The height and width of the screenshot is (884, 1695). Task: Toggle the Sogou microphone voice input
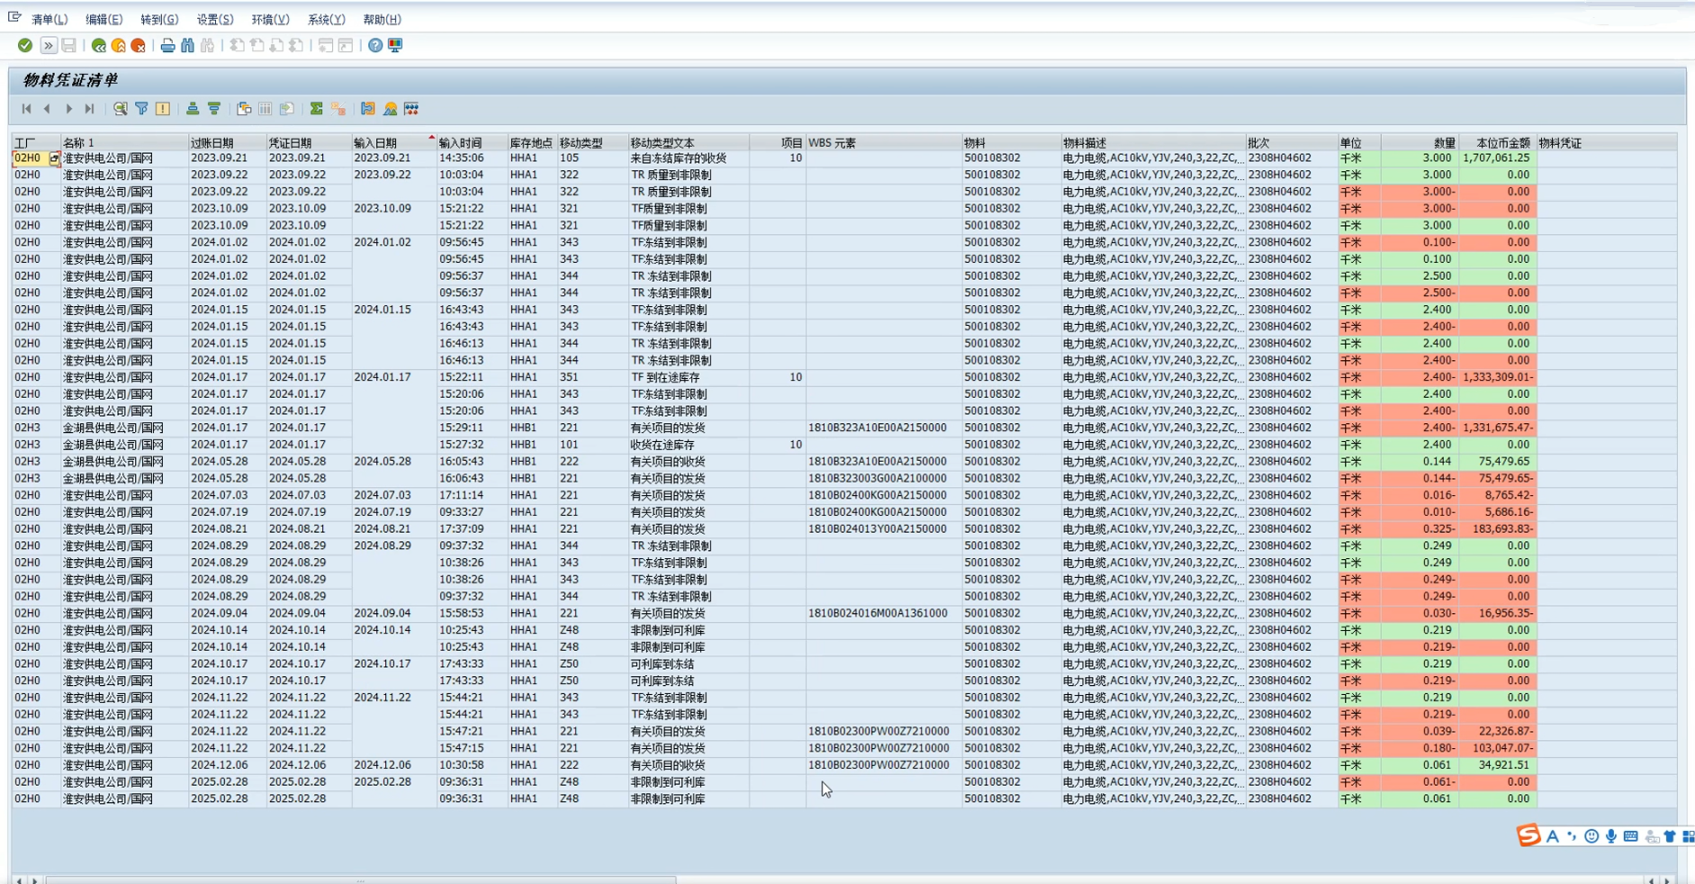click(1610, 836)
